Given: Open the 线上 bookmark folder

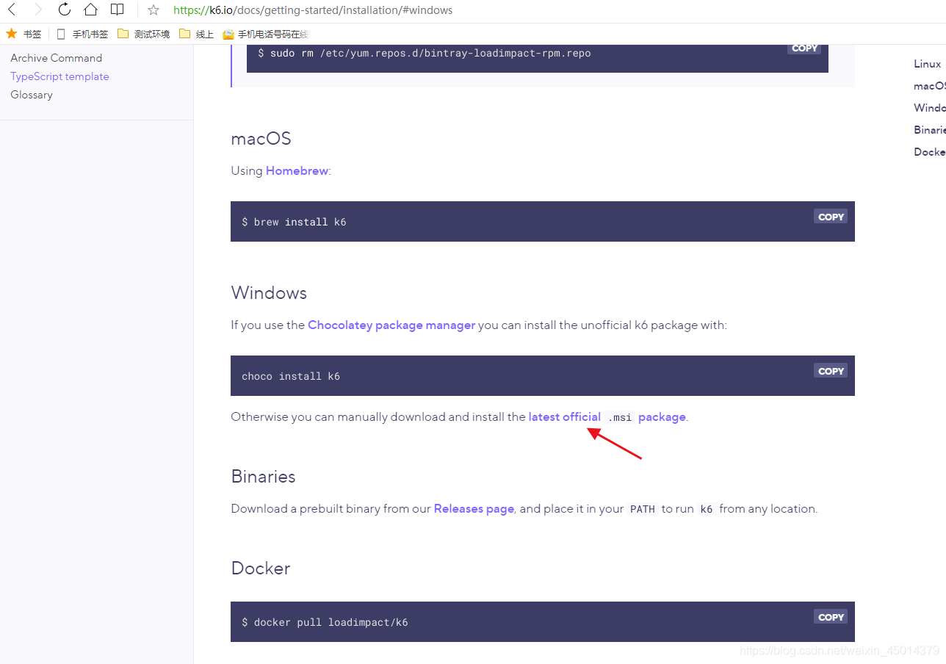Looking at the screenshot, I should click(197, 34).
